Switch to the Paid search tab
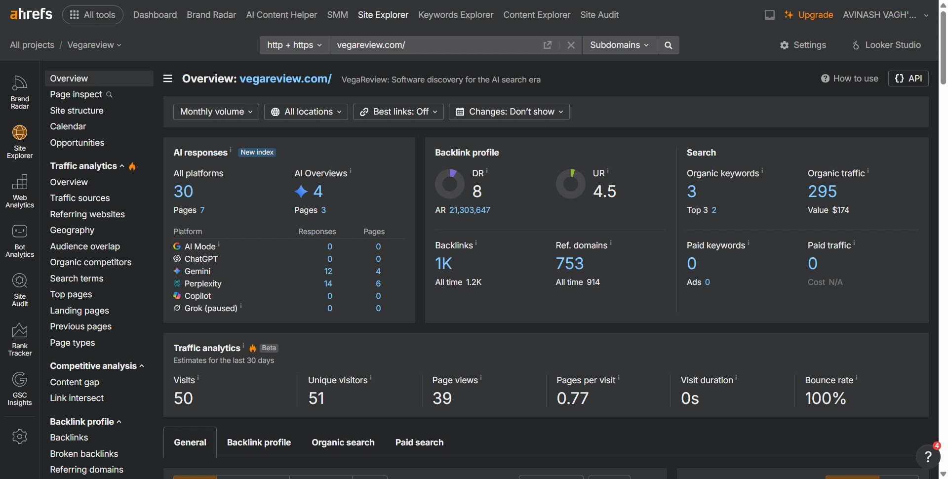Viewport: 948px width, 479px height. (419, 442)
